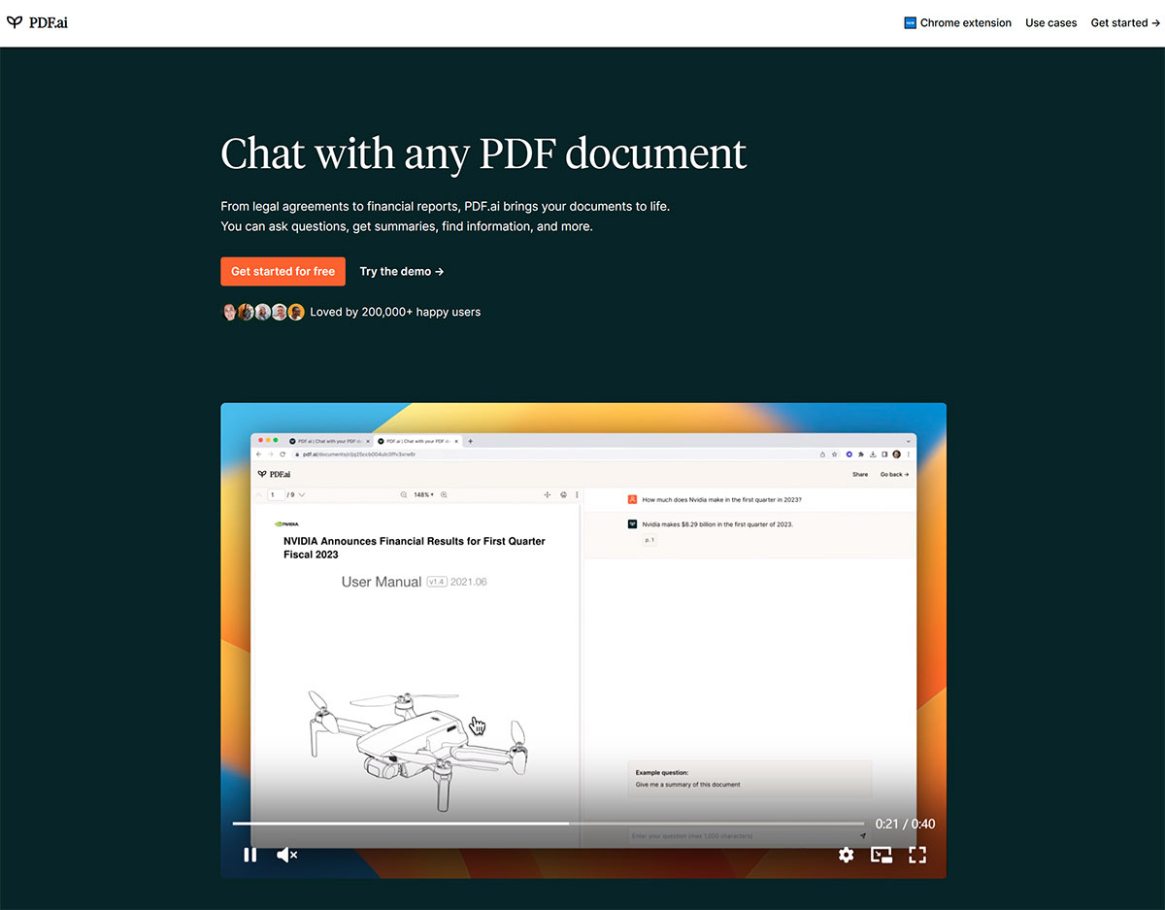This screenshot has width=1165, height=910.
Task: Enter fullscreen on the demo video
Action: click(x=916, y=855)
